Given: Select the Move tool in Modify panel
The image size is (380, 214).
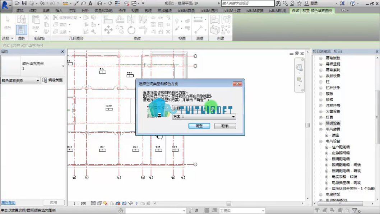Looking at the screenshot, I should click(x=108, y=30).
